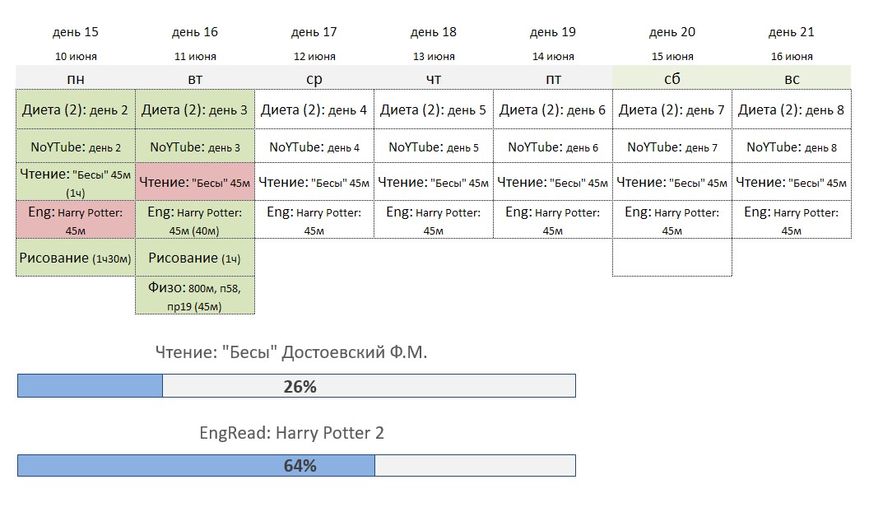Viewport: 869px width, 512px height.
Task: Select the "день 15" label
Action: pyautogui.click(x=75, y=32)
